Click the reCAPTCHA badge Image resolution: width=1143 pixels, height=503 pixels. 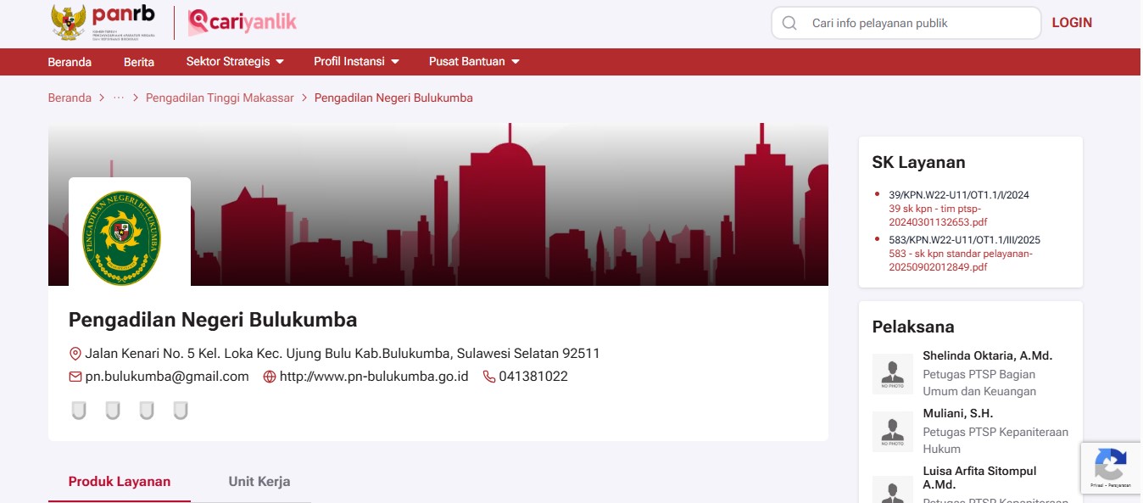pos(1110,467)
